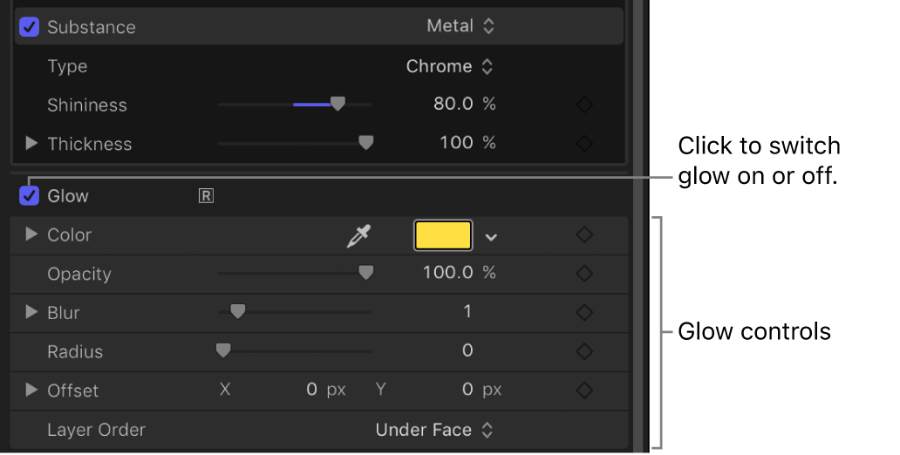Click the yellow glow color swatch
Viewport: 900px width, 455px height.
click(x=443, y=235)
